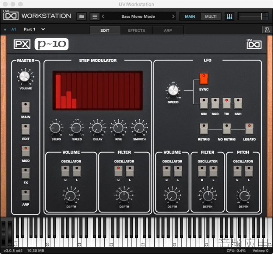Switch to the EFFECTS tab
This screenshot has width=273, height=254.
click(136, 30)
